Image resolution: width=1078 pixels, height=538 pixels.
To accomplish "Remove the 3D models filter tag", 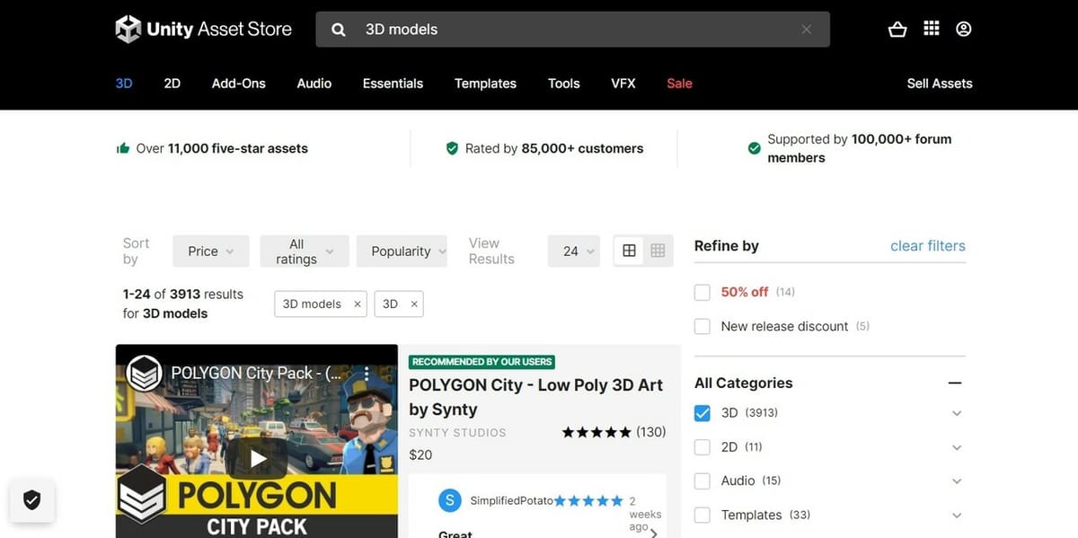I will [x=357, y=304].
